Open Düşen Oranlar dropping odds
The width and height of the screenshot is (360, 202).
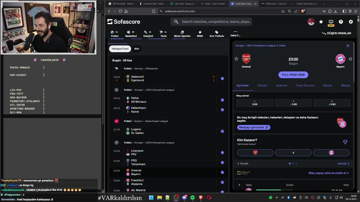[x=336, y=33]
